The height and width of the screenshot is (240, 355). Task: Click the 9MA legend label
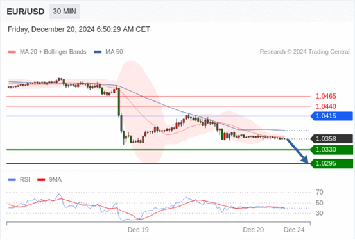point(55,180)
